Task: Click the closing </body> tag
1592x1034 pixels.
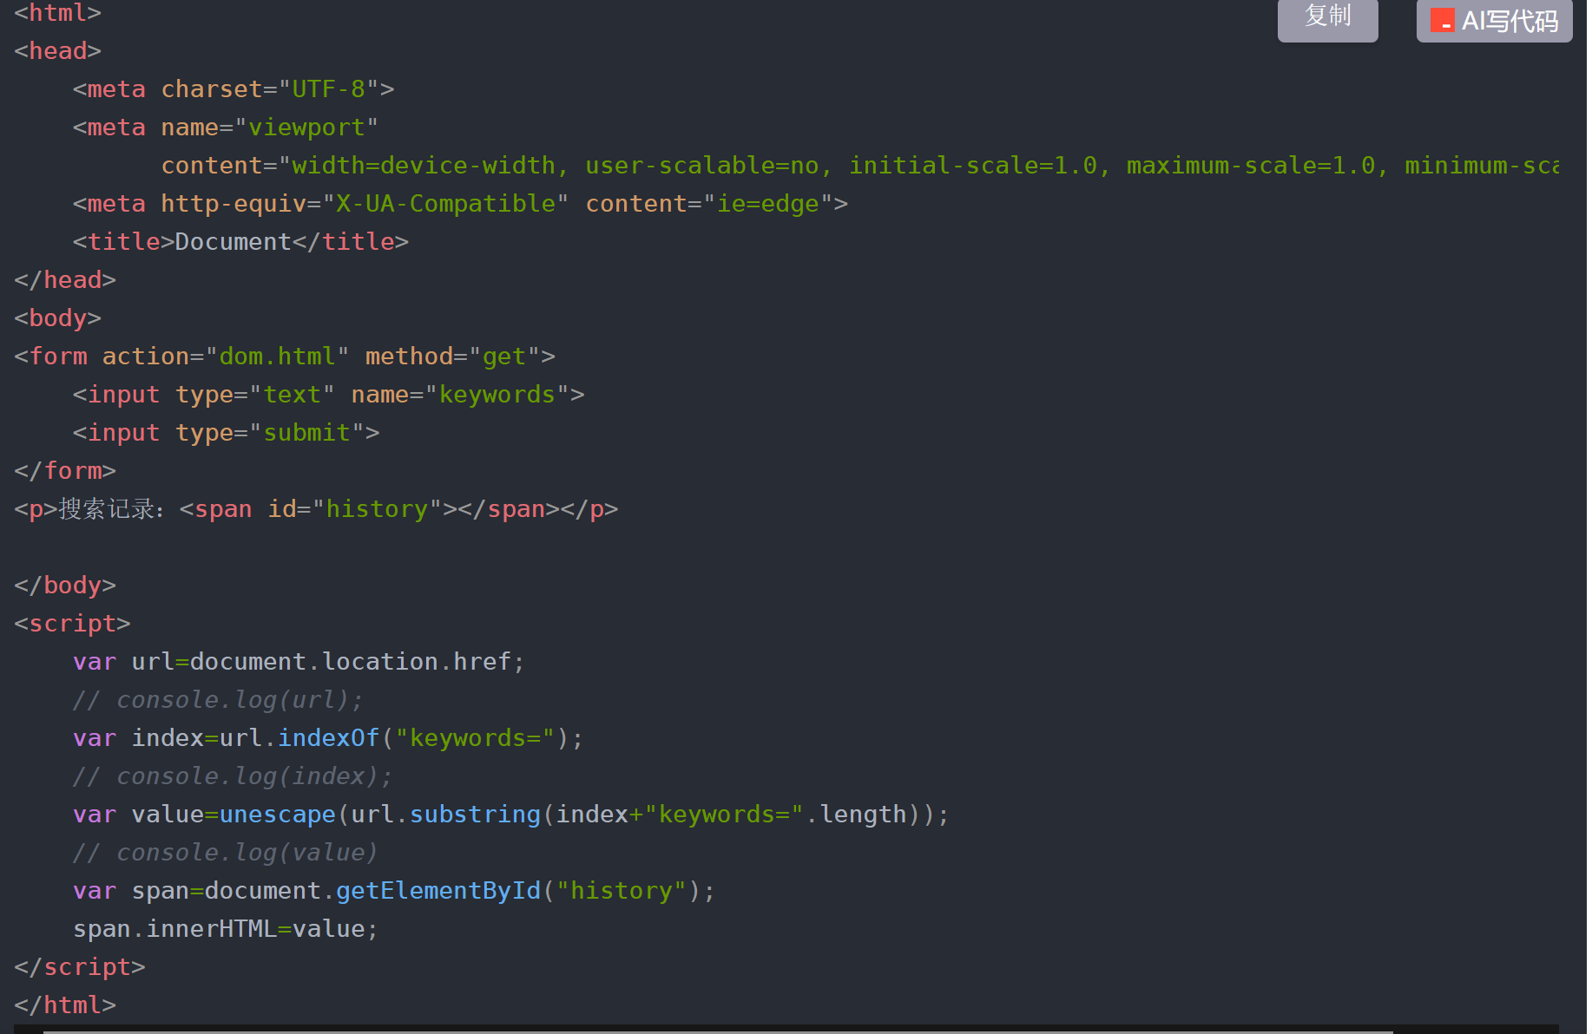Action: (x=65, y=586)
